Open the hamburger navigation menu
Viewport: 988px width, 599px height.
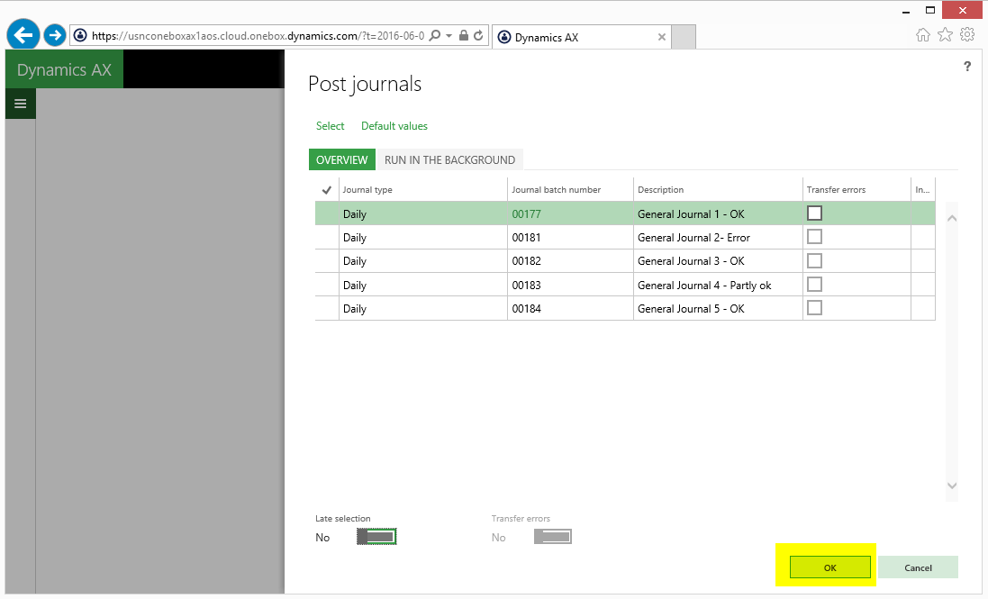coord(20,104)
